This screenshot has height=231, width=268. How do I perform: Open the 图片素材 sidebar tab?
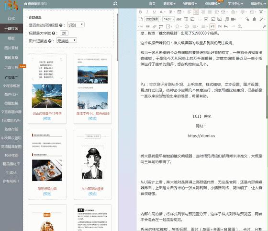tap(11, 48)
